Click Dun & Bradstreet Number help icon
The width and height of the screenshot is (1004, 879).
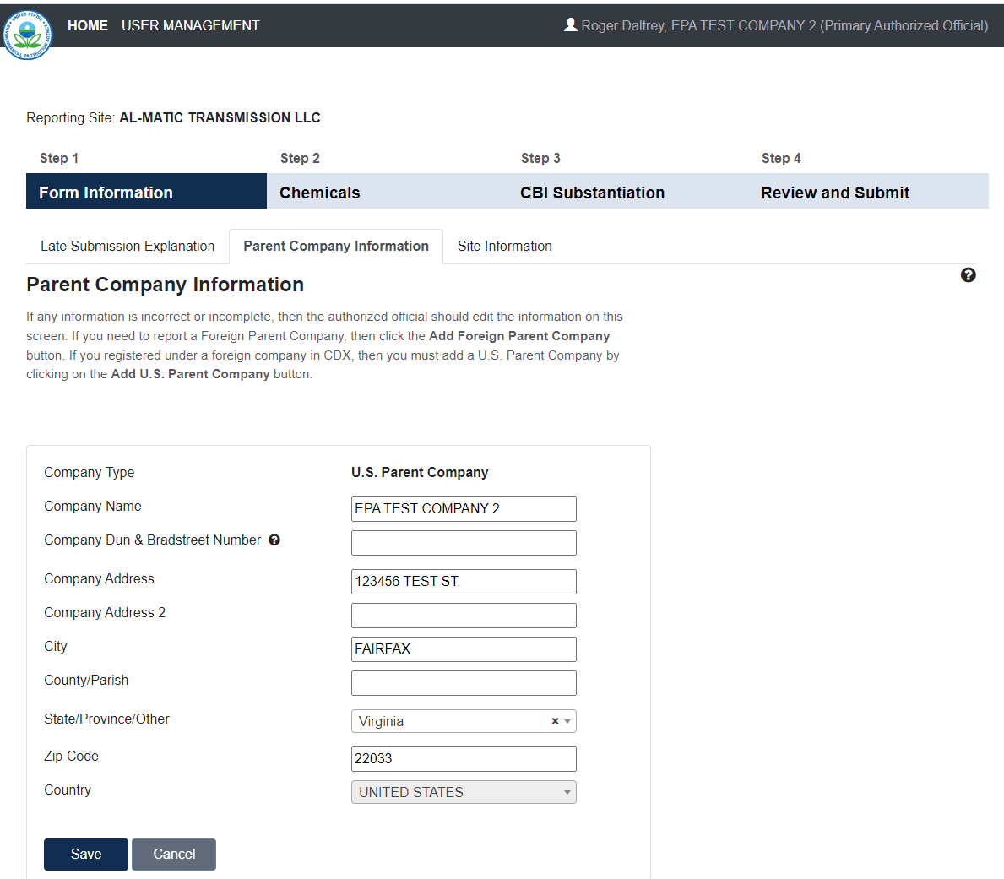274,540
